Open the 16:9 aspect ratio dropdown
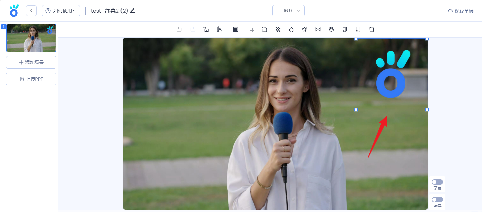The height and width of the screenshot is (212, 482). pyautogui.click(x=288, y=11)
